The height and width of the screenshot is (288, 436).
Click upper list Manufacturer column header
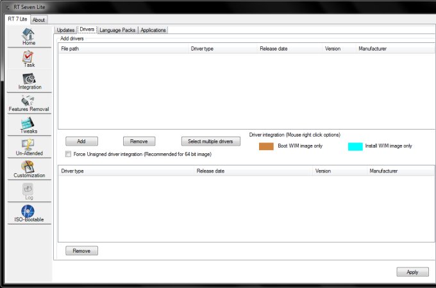pos(395,49)
